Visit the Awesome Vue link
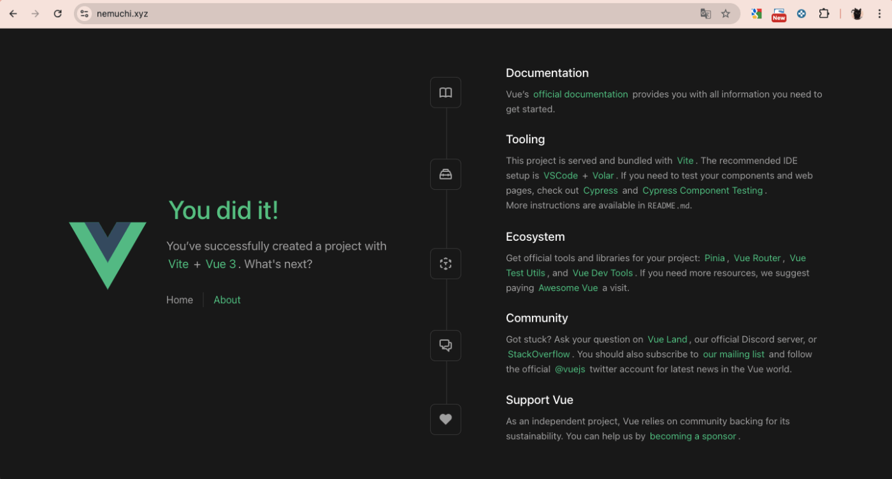The image size is (892, 479). pos(568,288)
